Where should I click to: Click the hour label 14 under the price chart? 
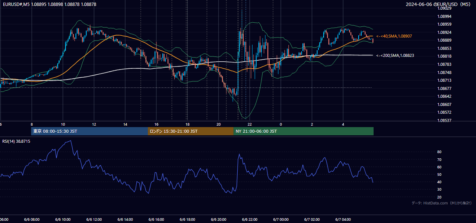coord(126,124)
